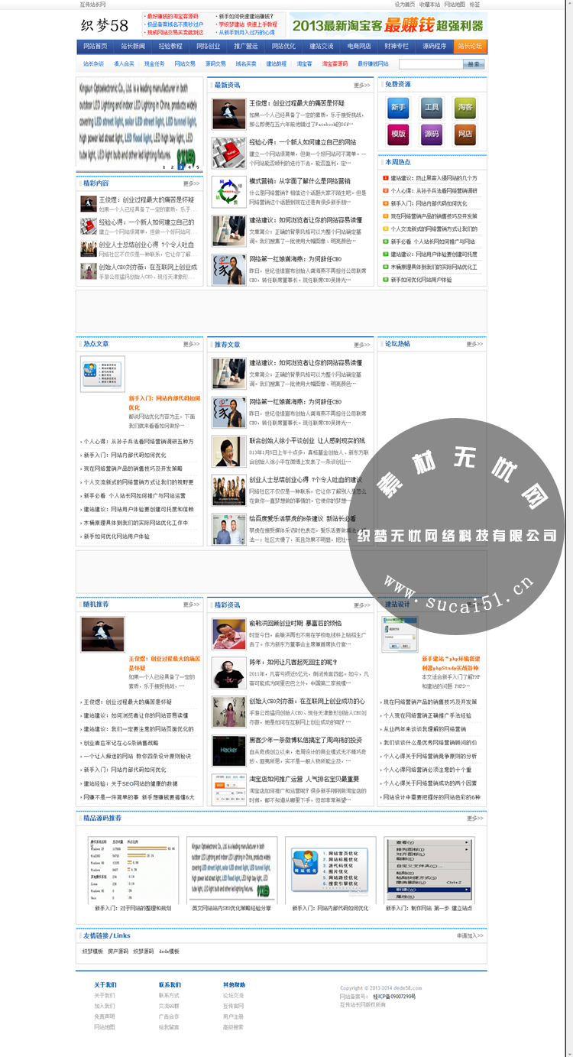Click the orange 网店 icon tile

point(465,135)
